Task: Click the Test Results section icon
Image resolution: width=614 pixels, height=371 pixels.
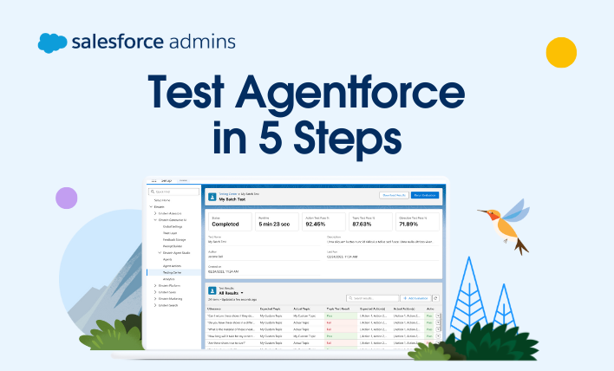Action: (x=212, y=290)
